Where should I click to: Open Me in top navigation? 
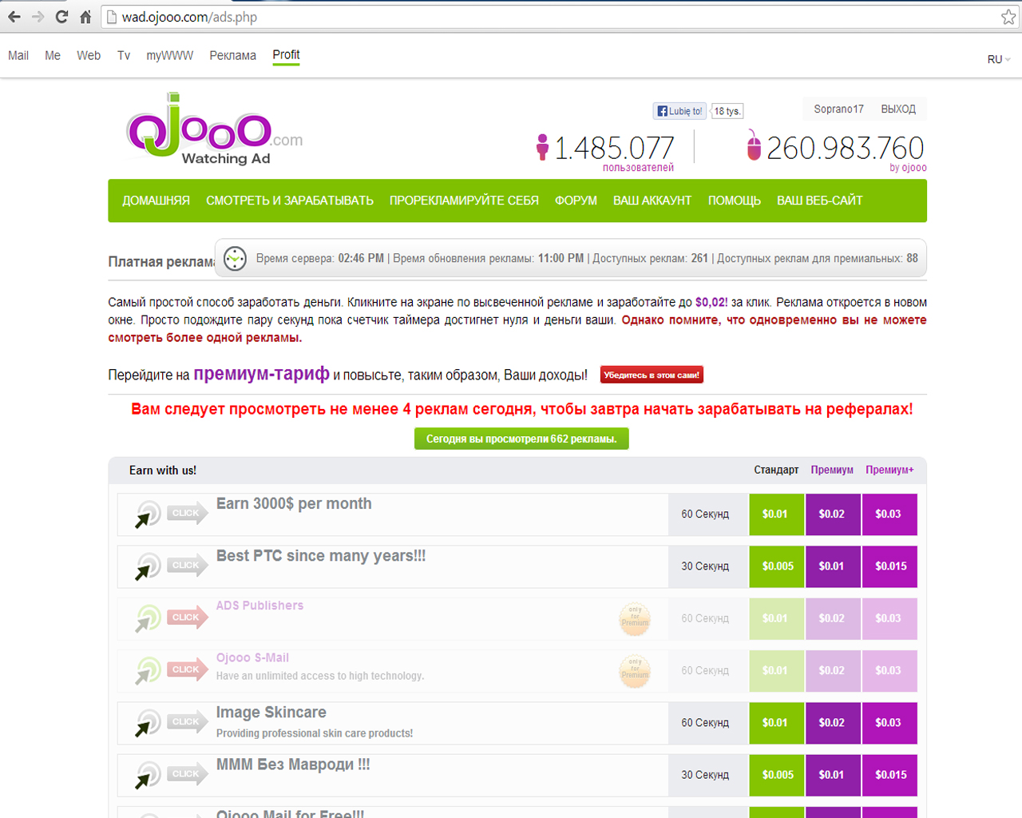(53, 55)
